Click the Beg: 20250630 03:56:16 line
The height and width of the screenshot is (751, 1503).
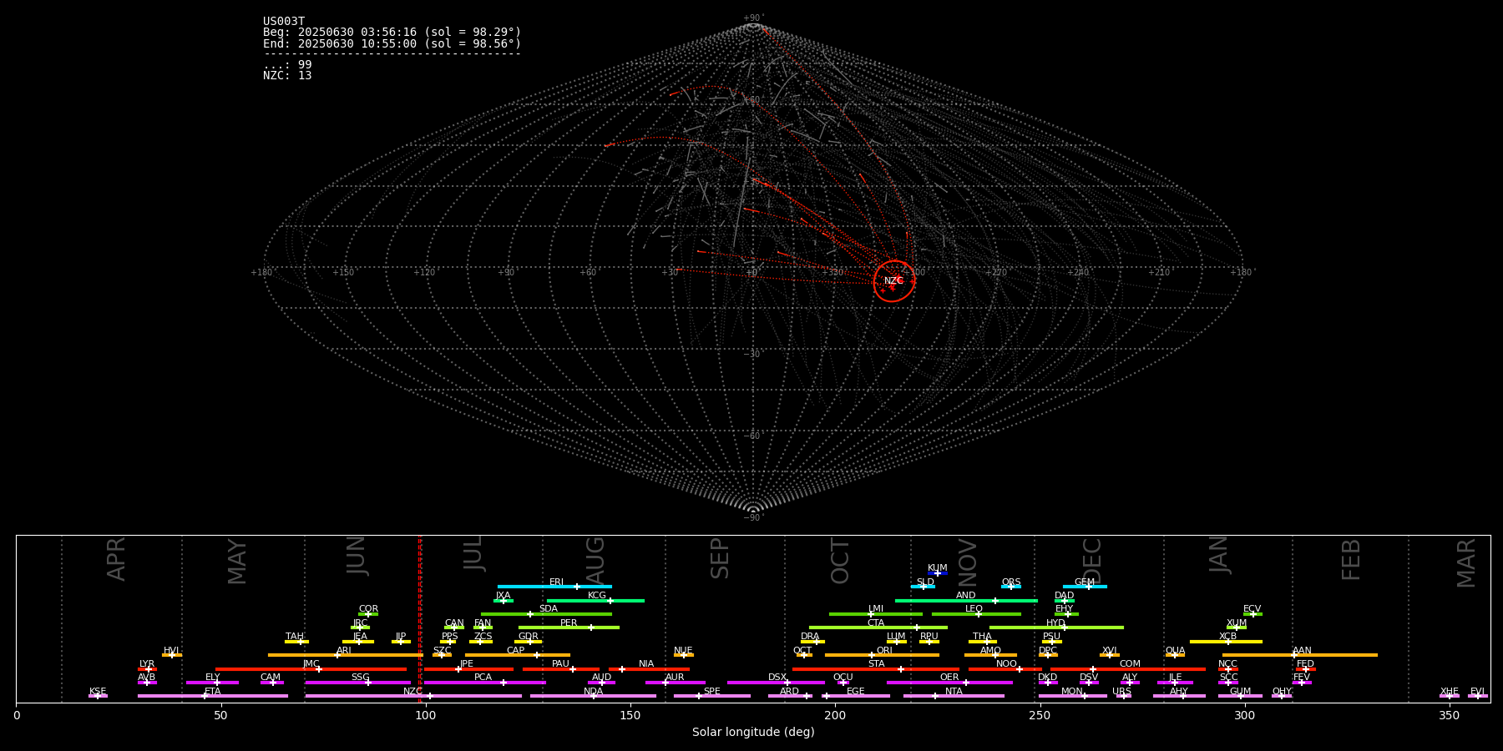(x=392, y=33)
